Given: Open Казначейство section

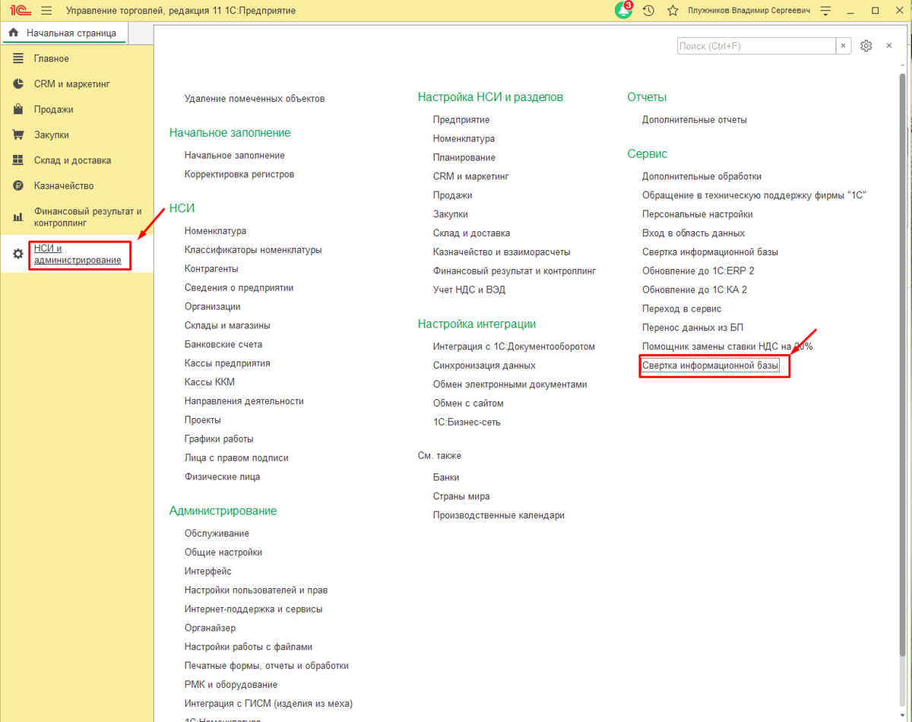Looking at the screenshot, I should pos(64,185).
